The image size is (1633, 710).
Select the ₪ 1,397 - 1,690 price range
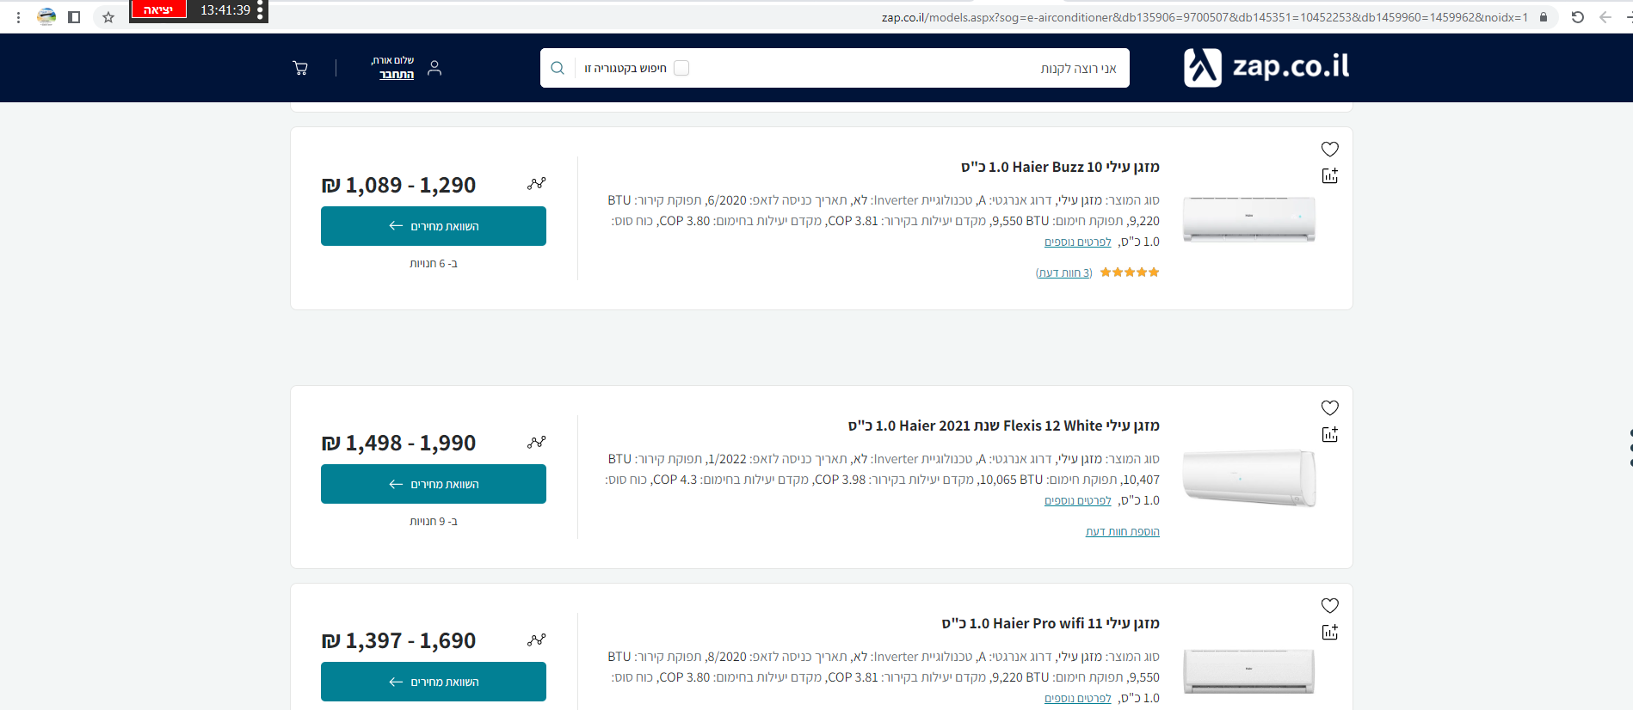pos(398,640)
